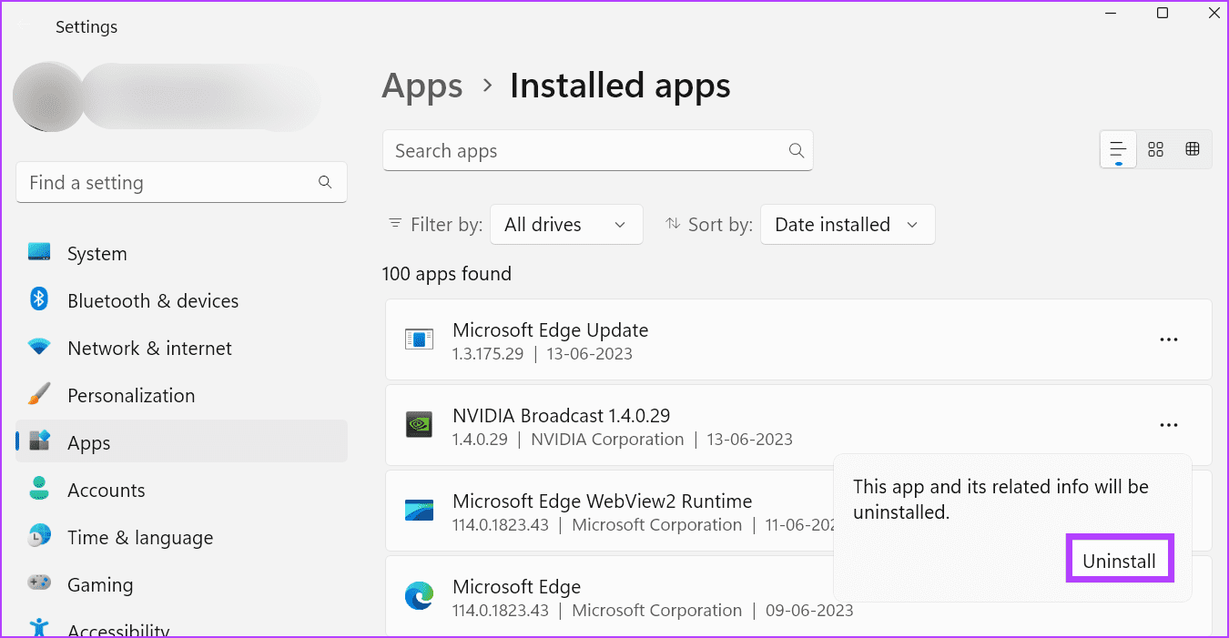Click the Accessibility figure icon
The width and height of the screenshot is (1229, 638).
point(39,627)
